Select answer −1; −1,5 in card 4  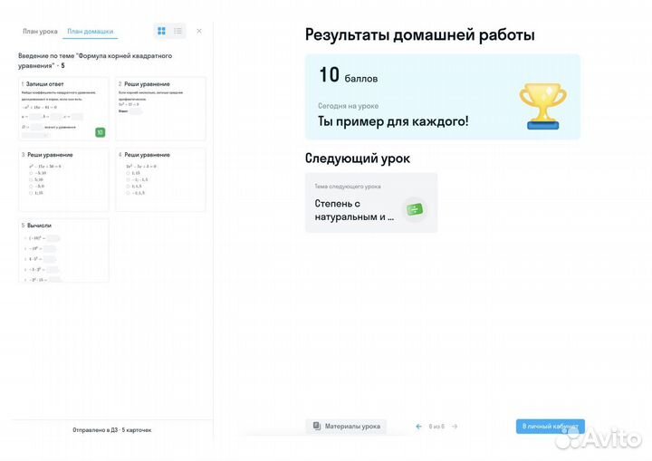point(128,179)
